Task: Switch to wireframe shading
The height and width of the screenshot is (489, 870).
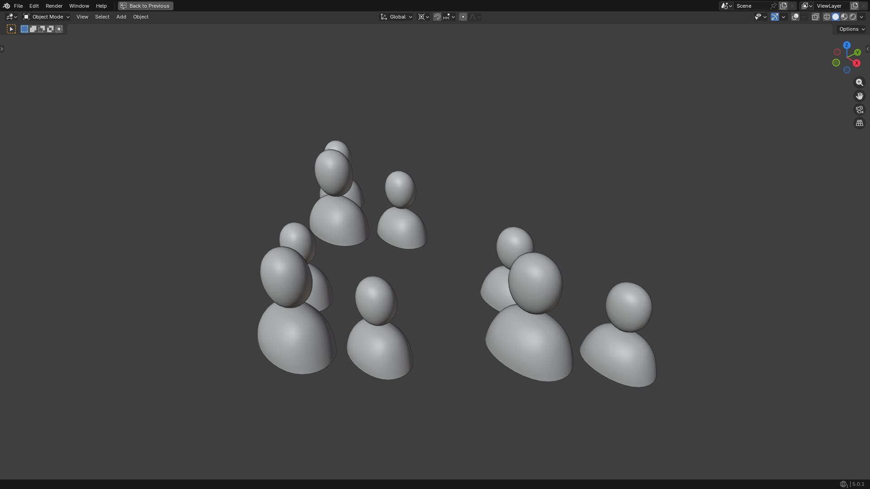Action: tap(827, 17)
